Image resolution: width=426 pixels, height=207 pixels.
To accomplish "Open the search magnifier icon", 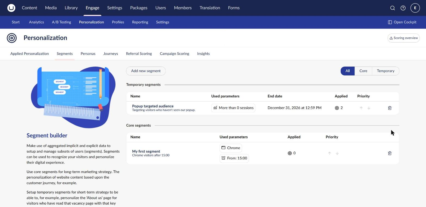I will pyautogui.click(x=393, y=8).
